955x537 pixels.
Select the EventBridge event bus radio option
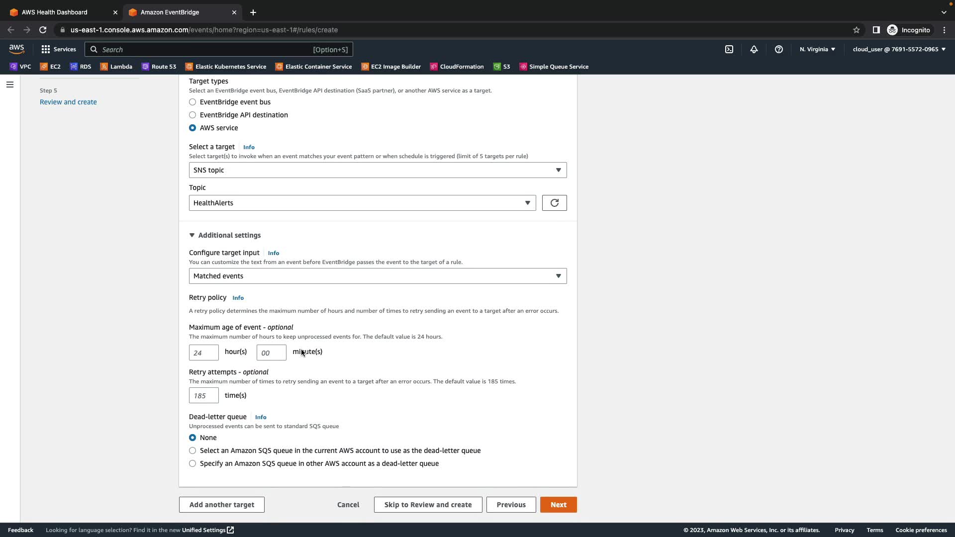(x=192, y=102)
